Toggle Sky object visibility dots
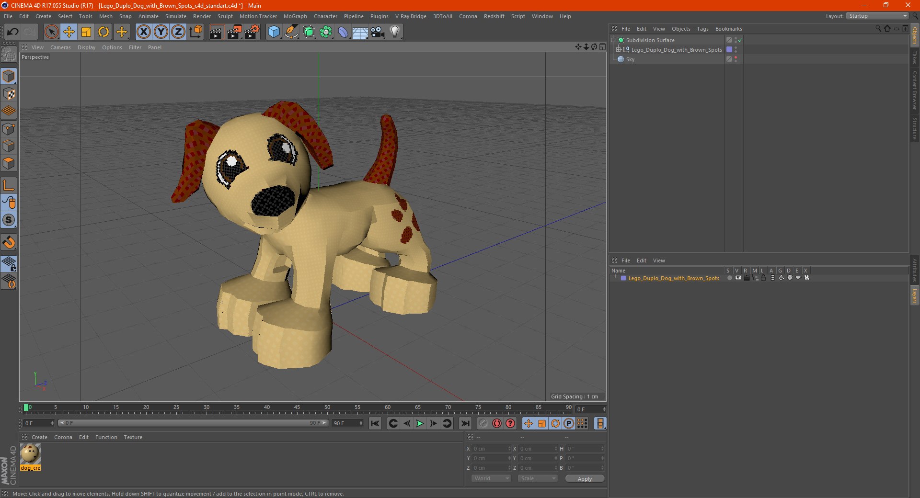Screen dimensions: 920x498 click(736, 59)
